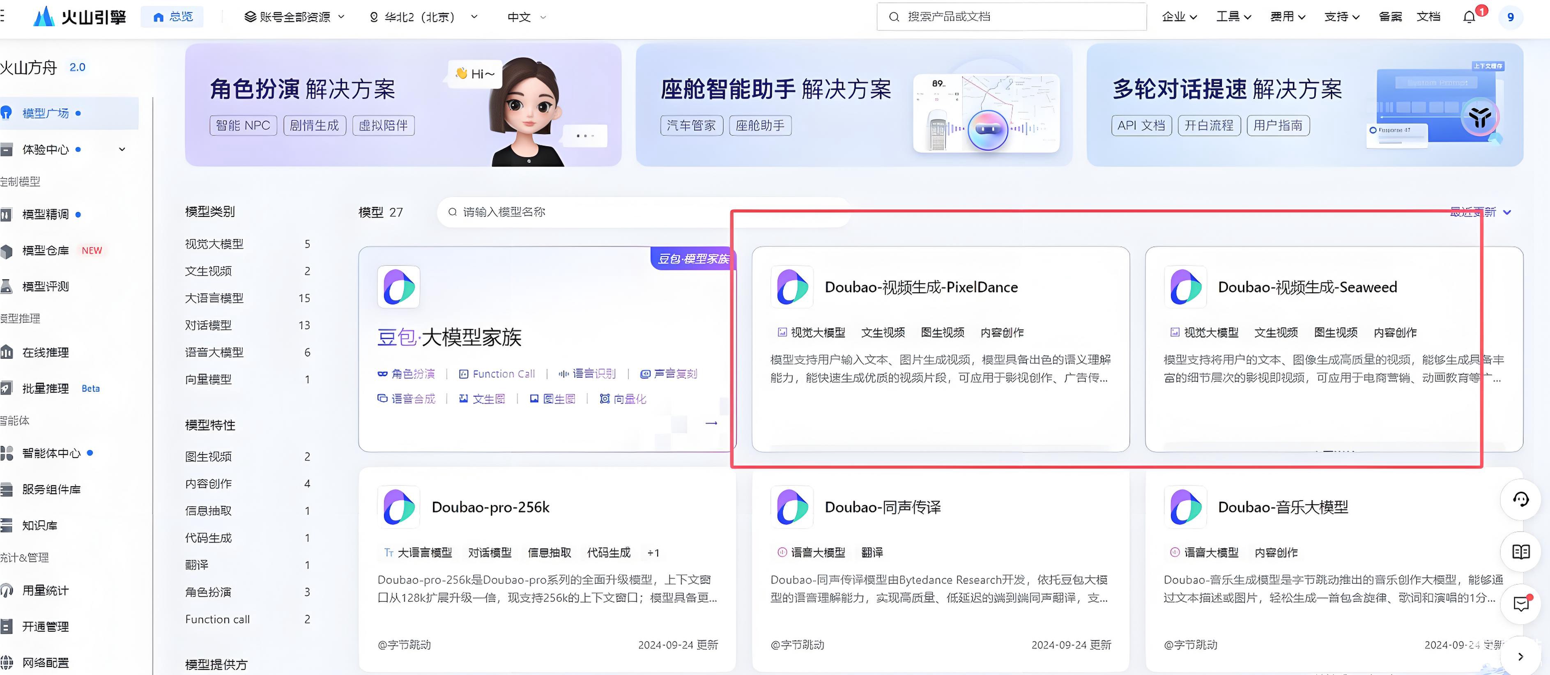The width and height of the screenshot is (1550, 675).
Task: Click the 请输入模型名称 search field
Action: (643, 212)
